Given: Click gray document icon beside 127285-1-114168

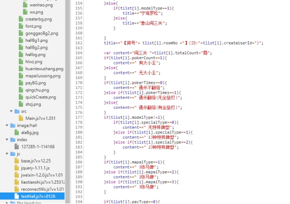Looking at the screenshot, I should pos(17,146).
